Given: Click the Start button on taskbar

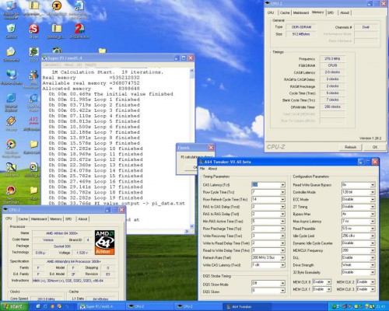Looking at the screenshot, I should click(x=13, y=306).
